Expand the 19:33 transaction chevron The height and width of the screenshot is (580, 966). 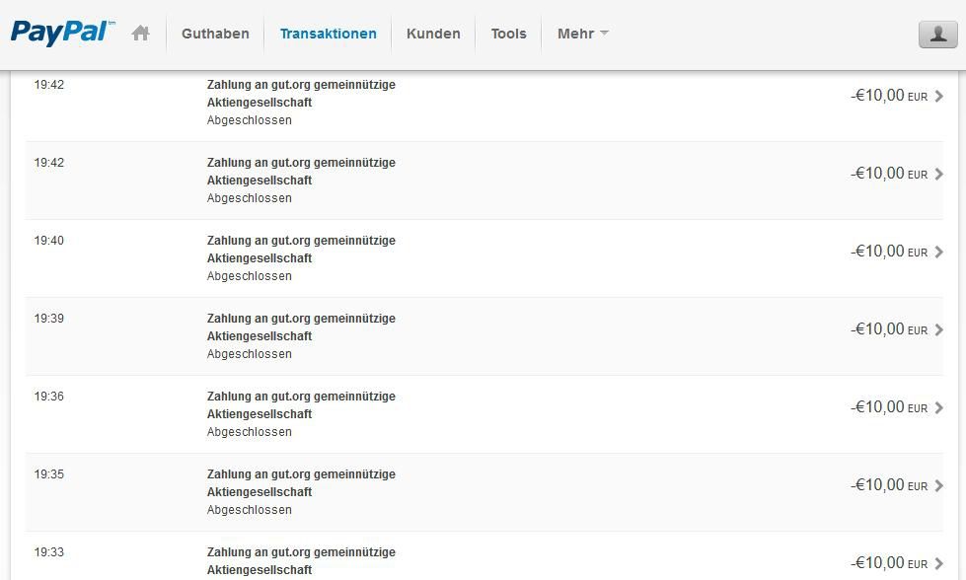point(939,563)
